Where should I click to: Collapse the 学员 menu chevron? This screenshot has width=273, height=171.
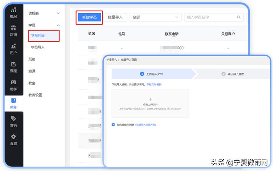click(58, 25)
